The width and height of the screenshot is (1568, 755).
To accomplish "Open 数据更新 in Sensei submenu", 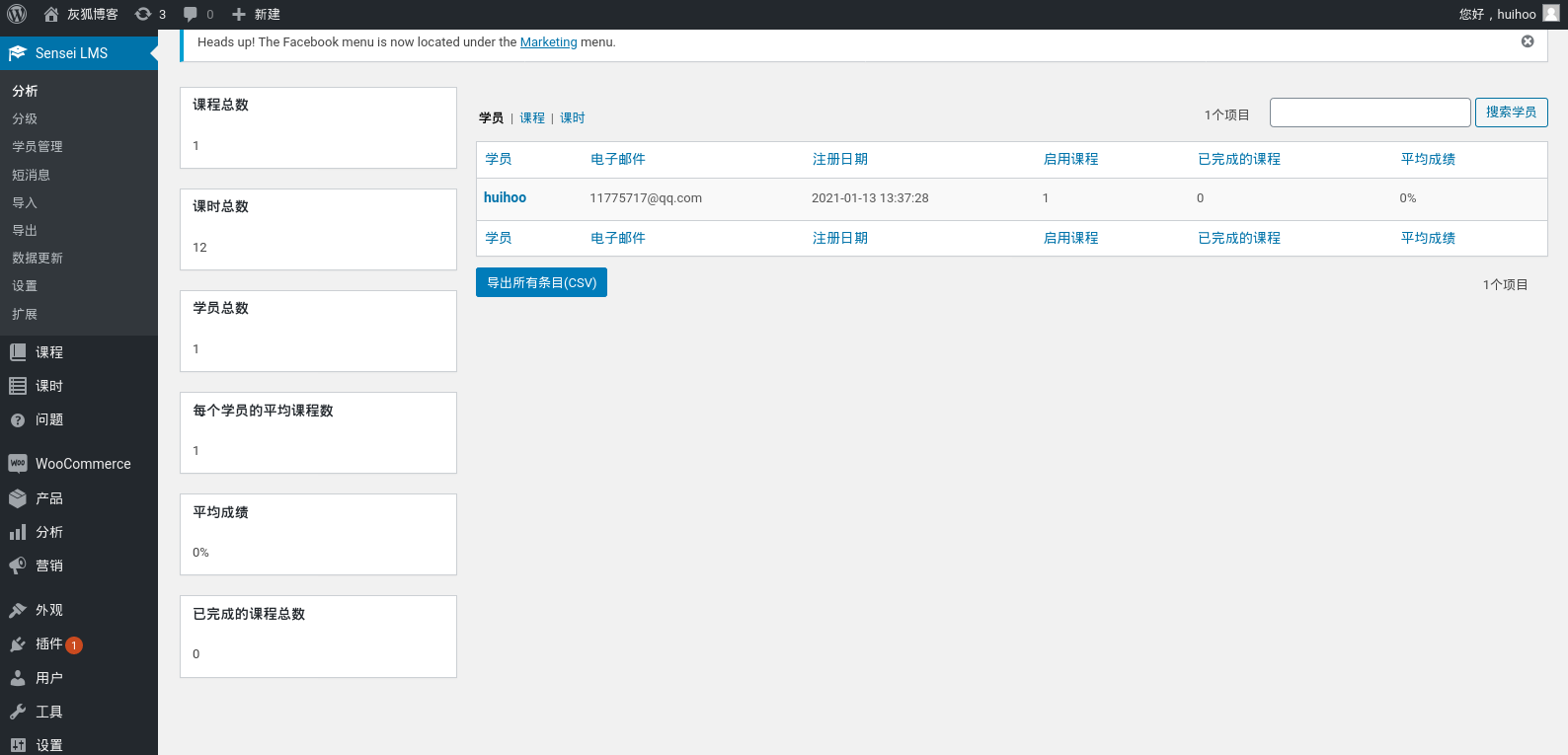I will (x=38, y=259).
